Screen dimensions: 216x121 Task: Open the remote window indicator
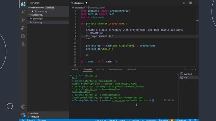point(23,120)
